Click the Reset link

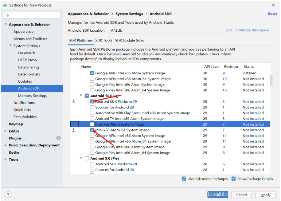point(272,14)
